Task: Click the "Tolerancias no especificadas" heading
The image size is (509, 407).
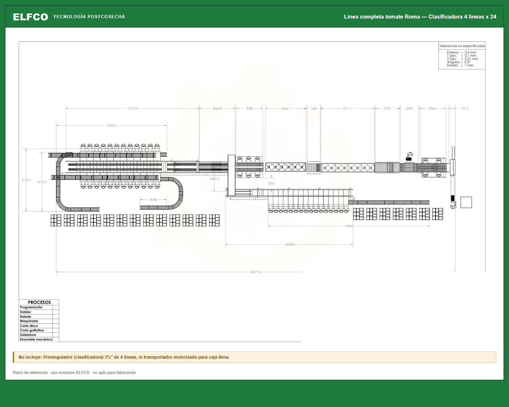Action: click(462, 46)
